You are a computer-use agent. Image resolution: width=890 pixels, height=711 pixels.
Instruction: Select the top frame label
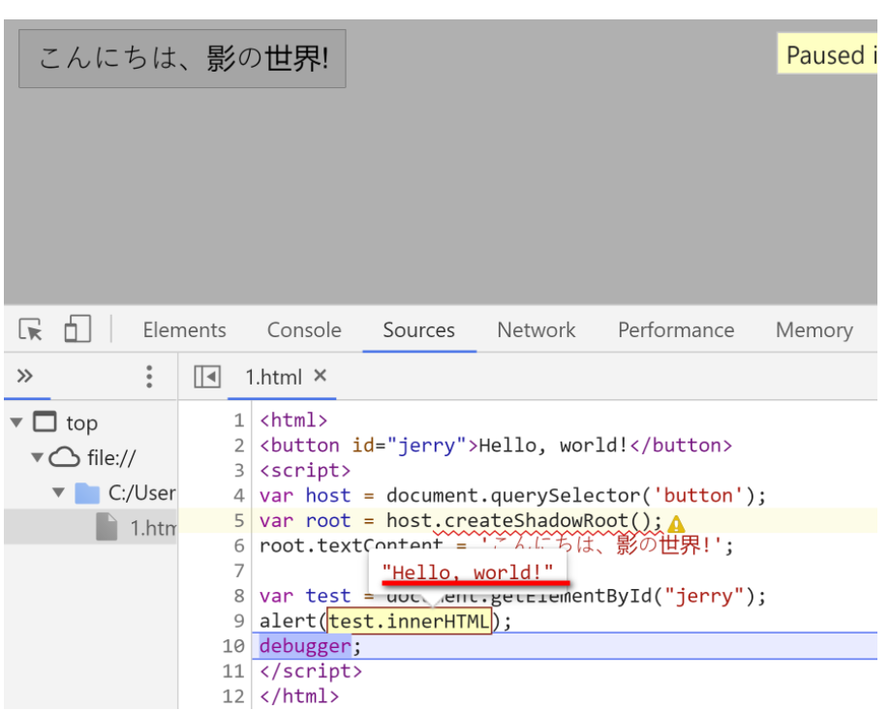pos(81,423)
